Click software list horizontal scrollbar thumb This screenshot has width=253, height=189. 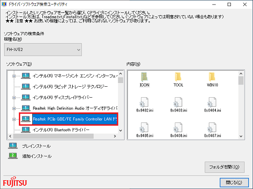click(x=53, y=136)
